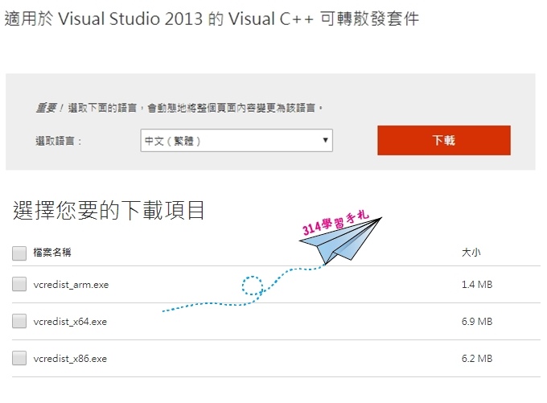
Task: Click the red 下載 download button
Action: click(444, 140)
